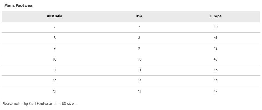Select the USA column header
262x110 pixels.
tap(139, 16)
